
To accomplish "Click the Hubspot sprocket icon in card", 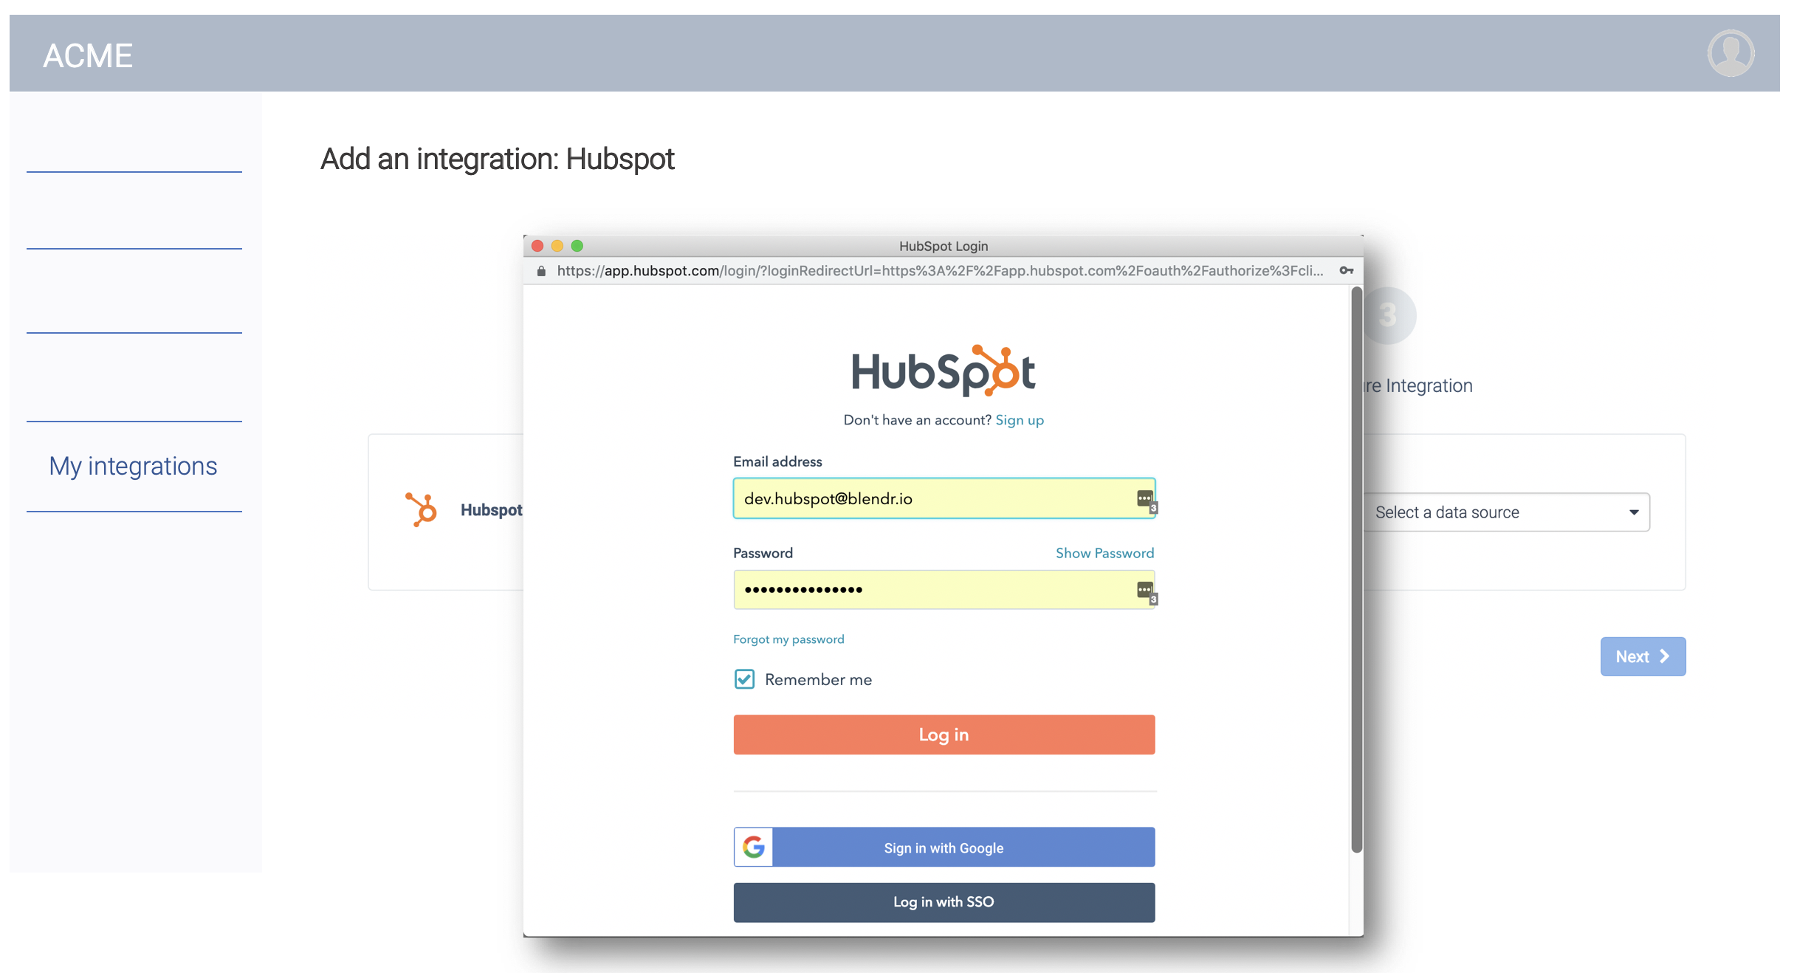I will tap(422, 509).
